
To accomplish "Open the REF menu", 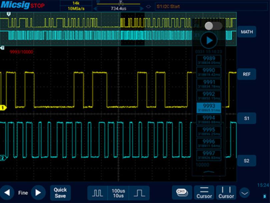I will click(247, 74).
